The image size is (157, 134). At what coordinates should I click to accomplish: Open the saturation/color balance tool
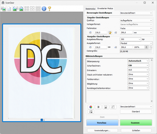point(91,107)
